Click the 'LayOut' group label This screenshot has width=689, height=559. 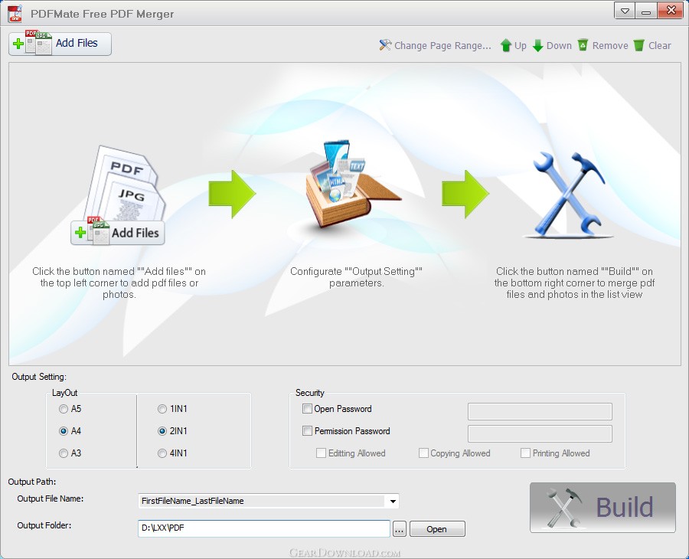64,393
